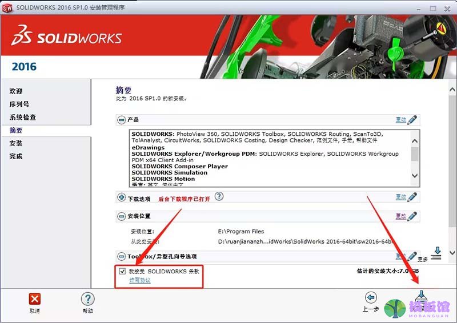Click the E:\Program Files install path
The width and height of the screenshot is (457, 323).
click(x=241, y=232)
